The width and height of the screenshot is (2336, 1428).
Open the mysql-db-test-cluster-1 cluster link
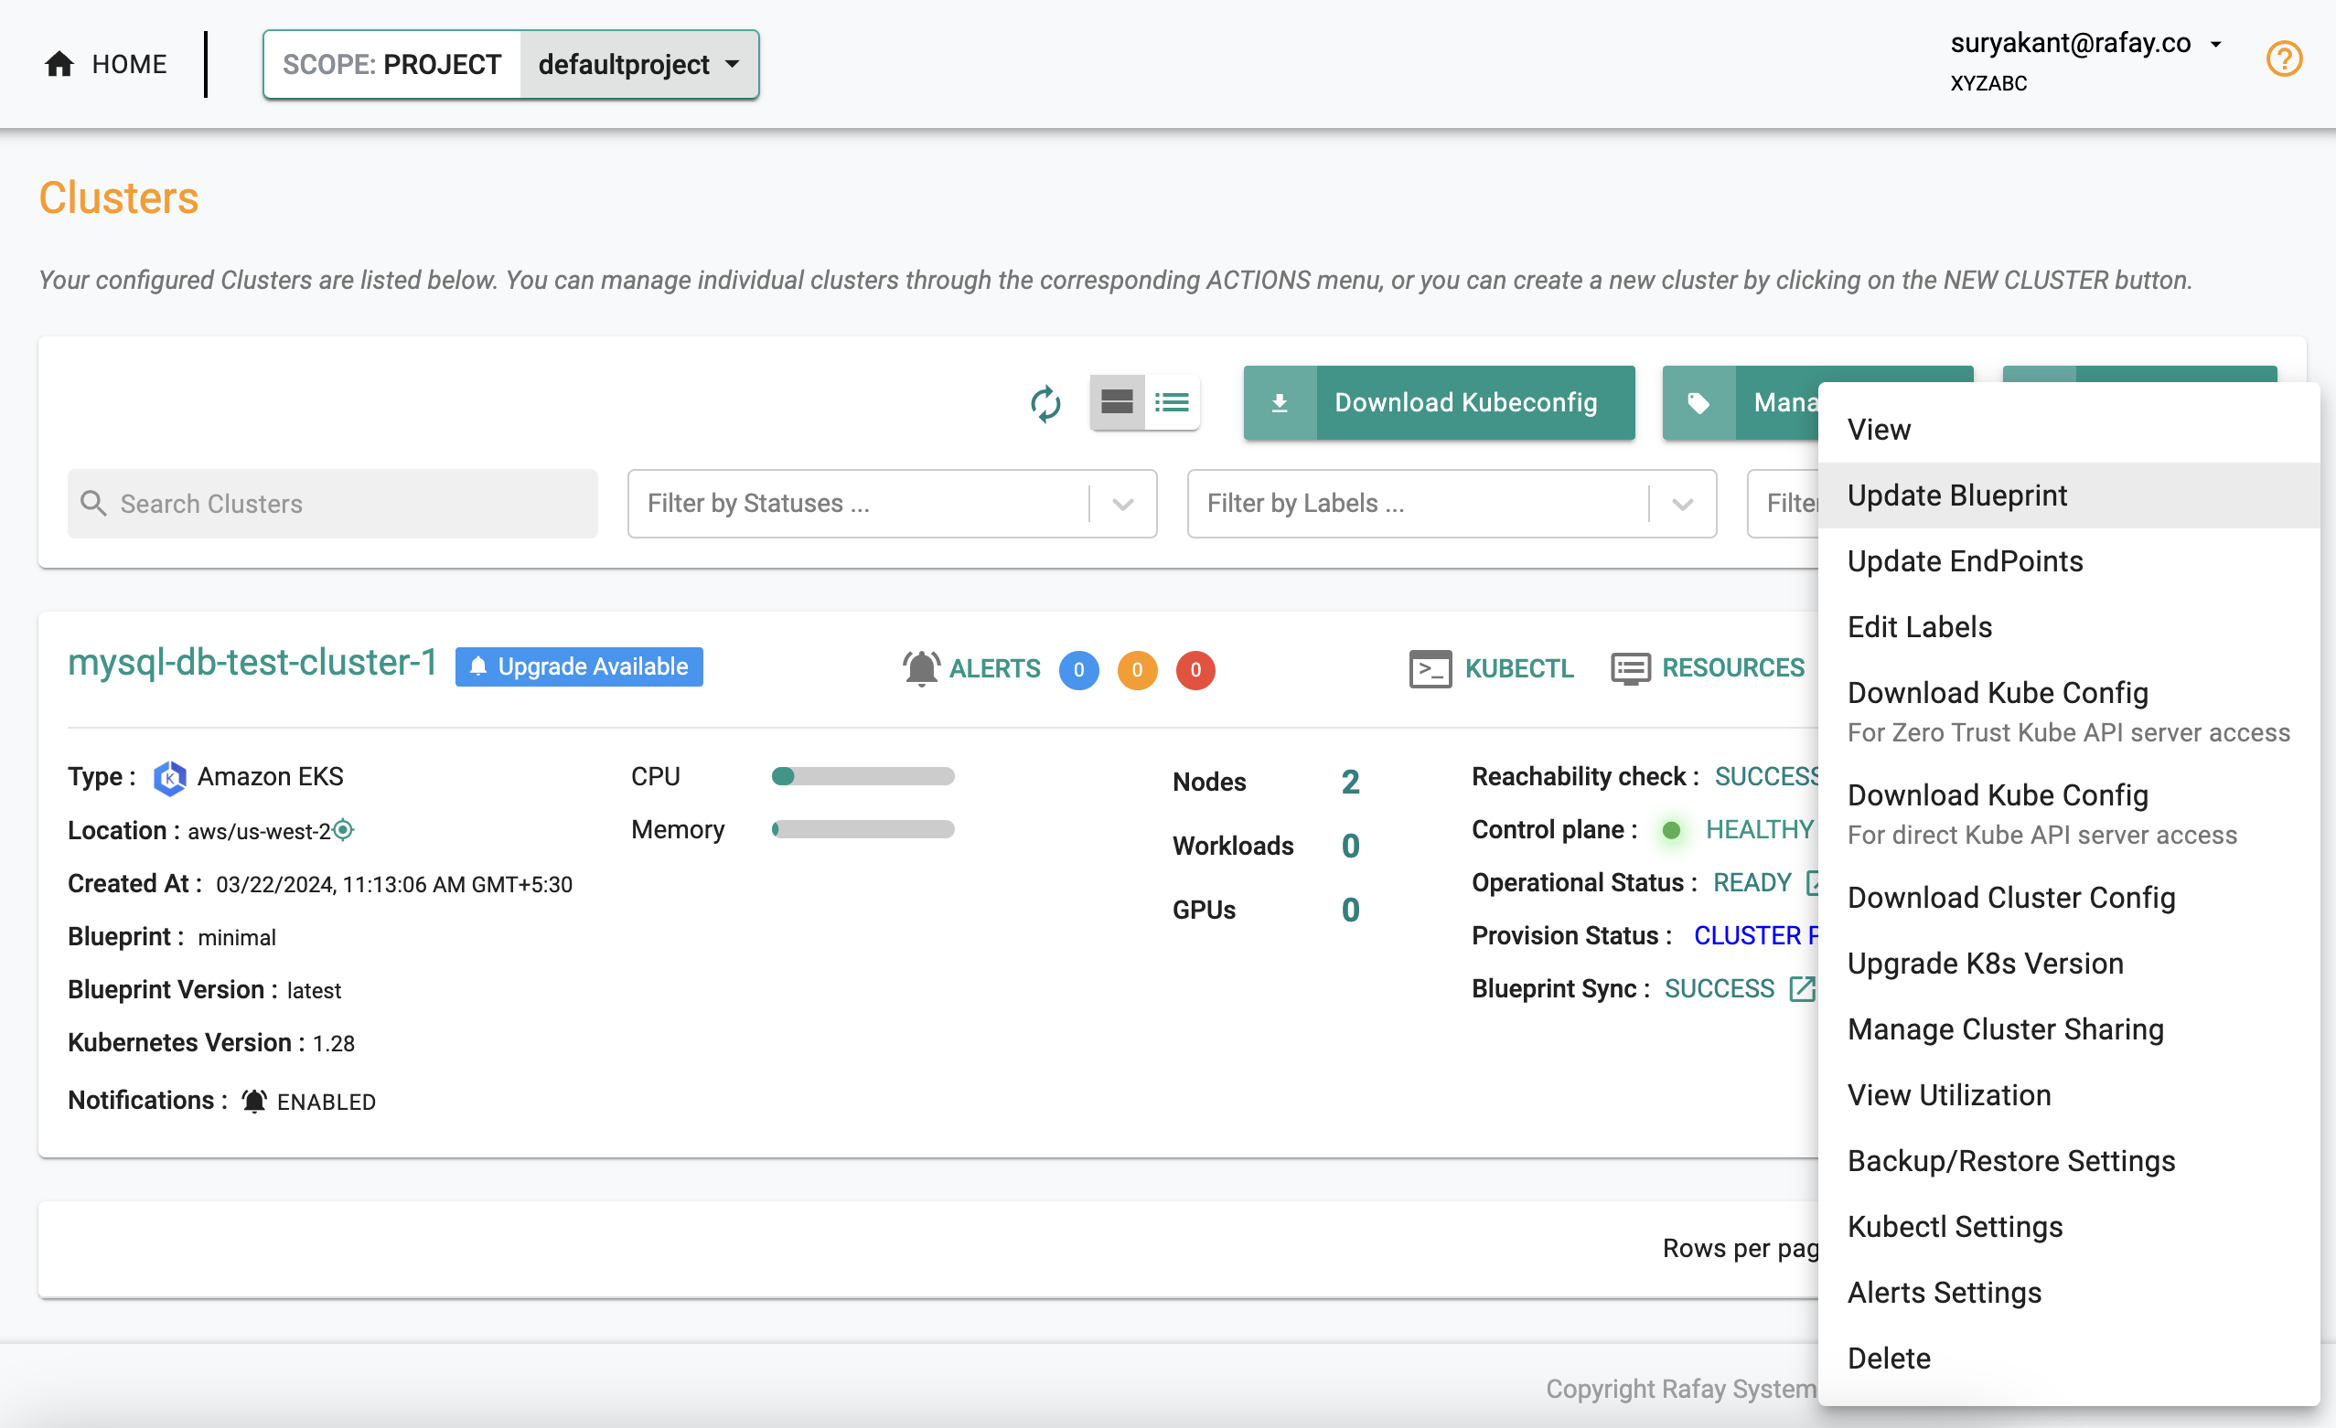[252, 661]
